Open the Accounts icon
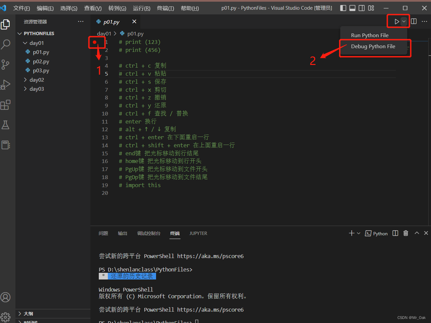This screenshot has height=323, width=431. click(6, 297)
